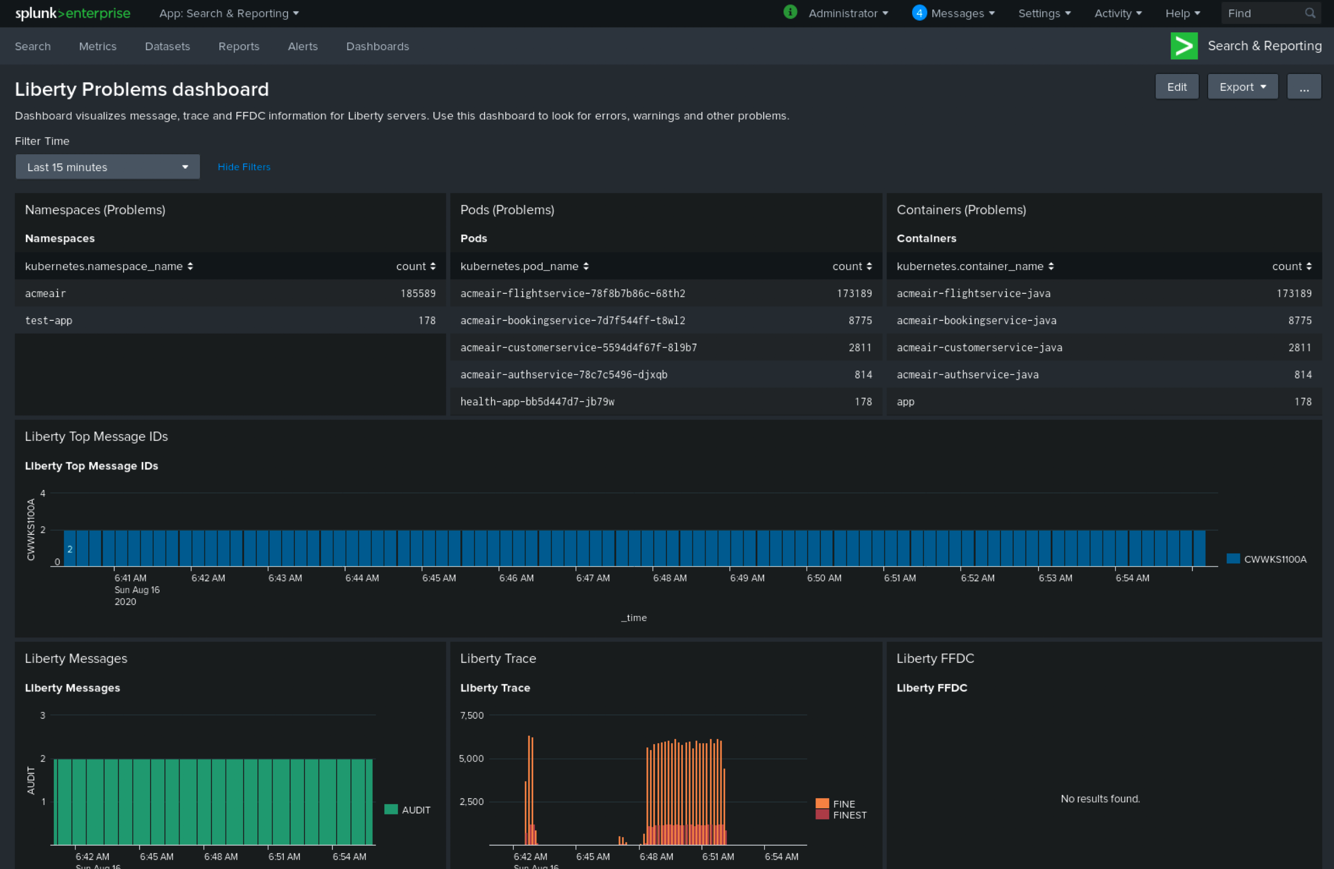
Task: Open the Settings menu
Action: tap(1044, 13)
